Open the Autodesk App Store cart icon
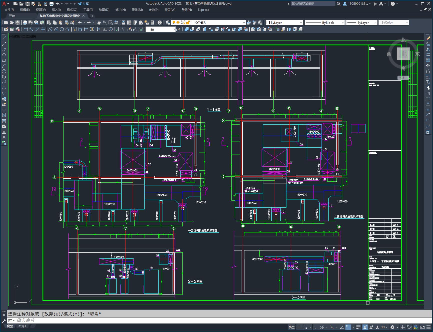The height and width of the screenshot is (332, 433). [x=375, y=4]
